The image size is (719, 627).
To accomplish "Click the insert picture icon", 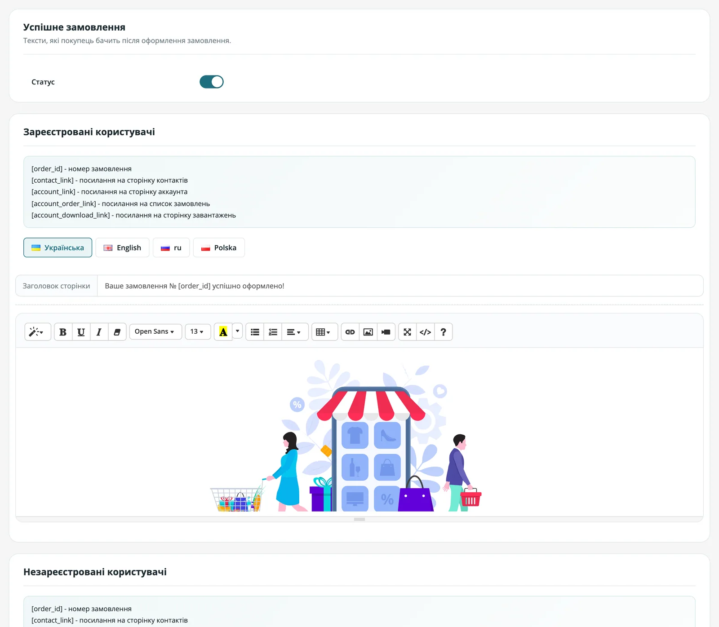I will [368, 332].
